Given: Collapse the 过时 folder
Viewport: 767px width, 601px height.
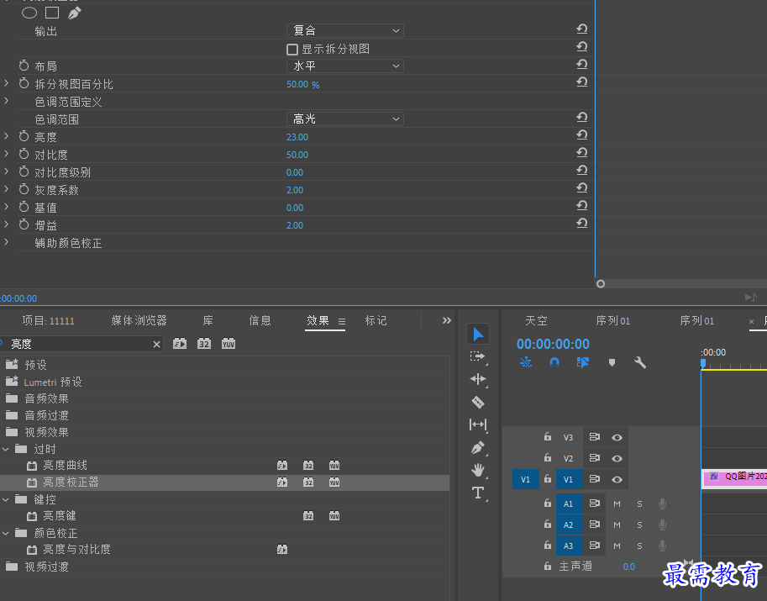Looking at the screenshot, I should click(x=6, y=449).
